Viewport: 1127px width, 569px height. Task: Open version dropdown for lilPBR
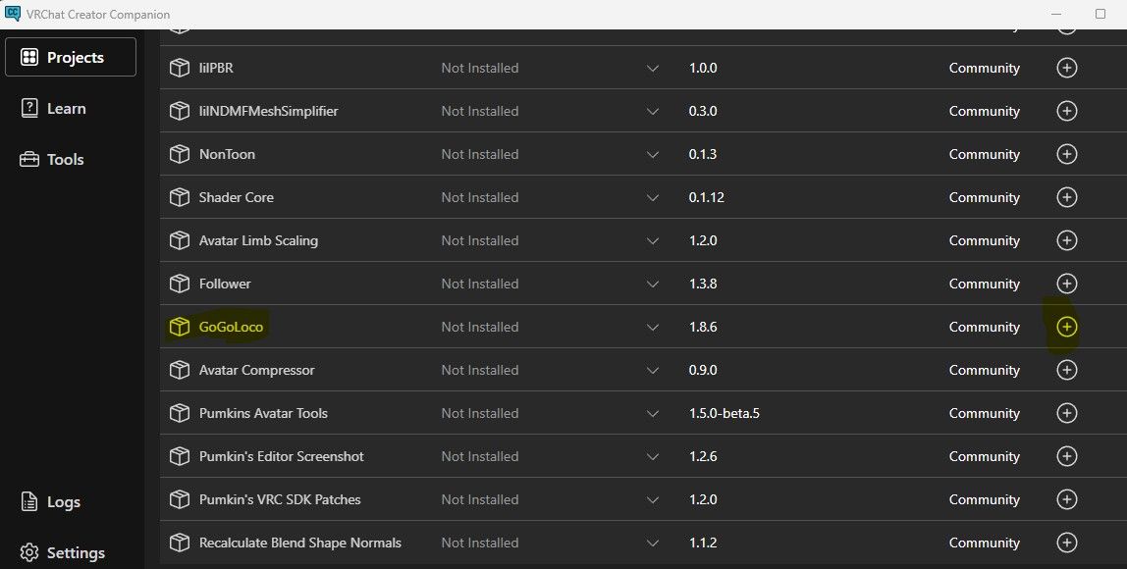coord(652,69)
